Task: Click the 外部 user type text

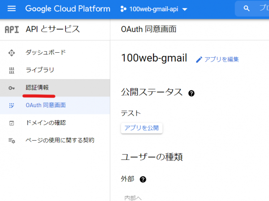Action: tap(127, 179)
